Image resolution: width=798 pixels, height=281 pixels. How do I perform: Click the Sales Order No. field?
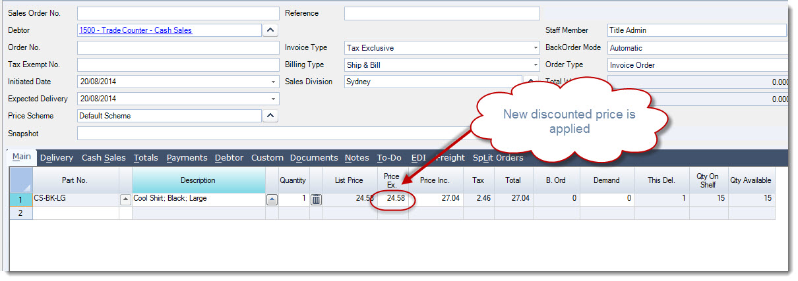tap(178, 13)
